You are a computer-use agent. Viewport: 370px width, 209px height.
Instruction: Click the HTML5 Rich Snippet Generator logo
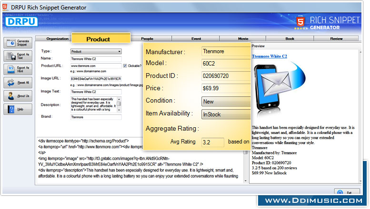[x=328, y=23]
